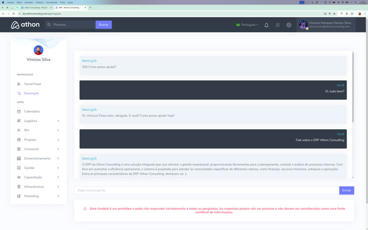Image resolution: width=368 pixels, height=230 pixels.
Task: Expand the RH submenu
Action: click(58, 130)
